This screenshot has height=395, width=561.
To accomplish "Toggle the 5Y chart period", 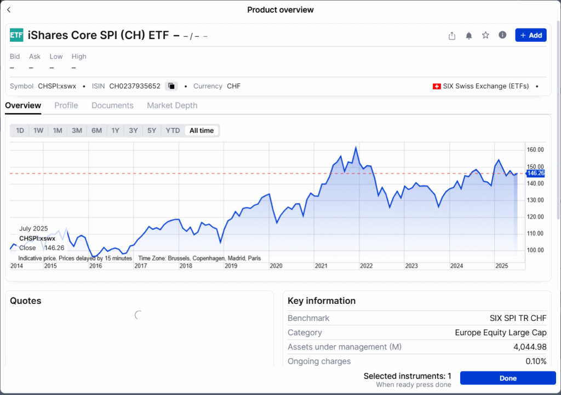I will tap(152, 131).
